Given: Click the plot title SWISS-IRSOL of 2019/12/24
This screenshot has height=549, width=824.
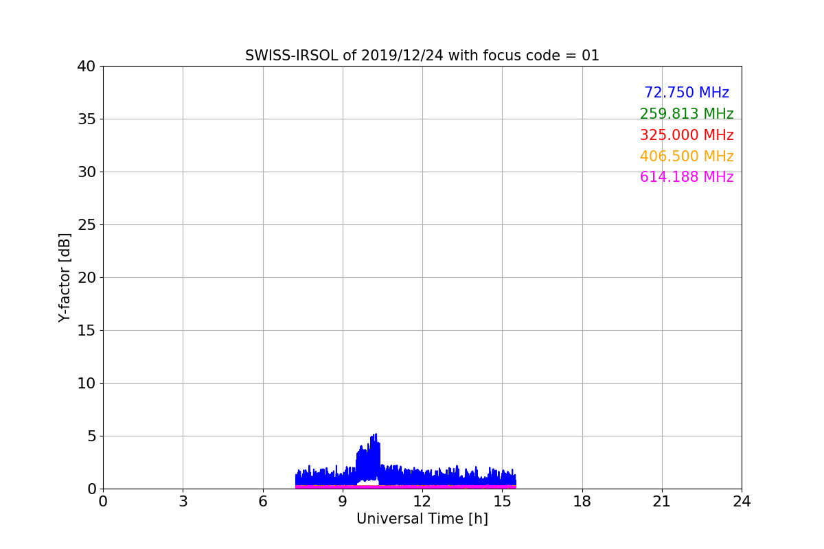Looking at the screenshot, I should (x=422, y=56).
